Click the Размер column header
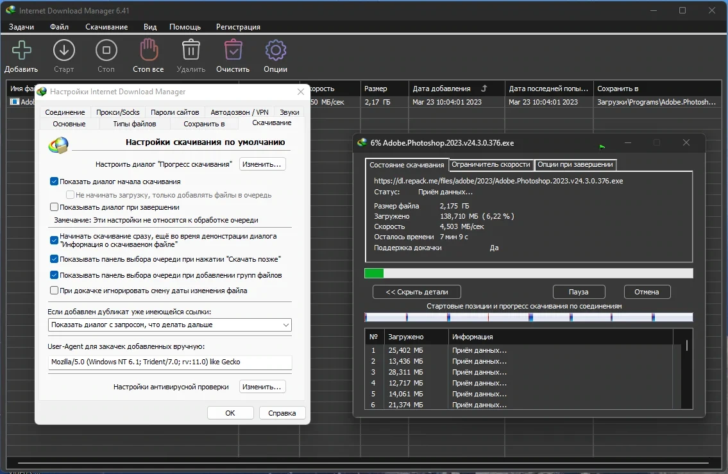Viewport: 728px width, 474px height. [384, 89]
